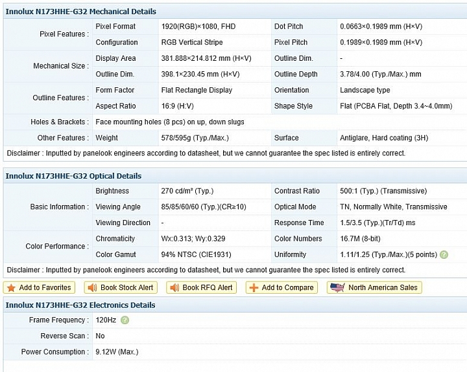Select the brightness value 270 cd/m²

pyautogui.click(x=187, y=191)
